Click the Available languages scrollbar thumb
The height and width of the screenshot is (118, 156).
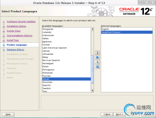coord(92,69)
